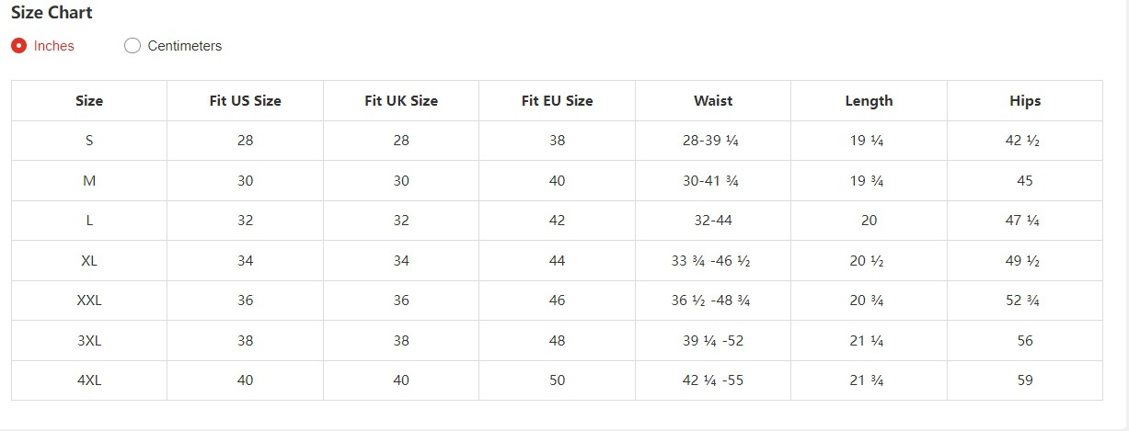This screenshot has width=1129, height=431.
Task: Click the S size row label
Action: pyautogui.click(x=89, y=141)
